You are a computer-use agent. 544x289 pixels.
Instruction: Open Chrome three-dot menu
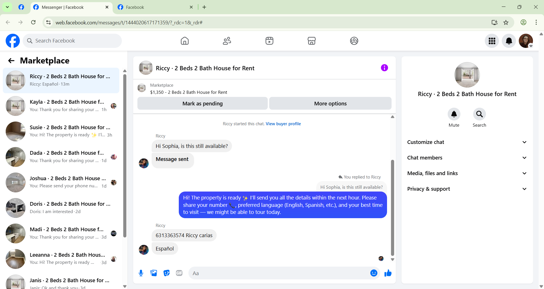pos(536,22)
